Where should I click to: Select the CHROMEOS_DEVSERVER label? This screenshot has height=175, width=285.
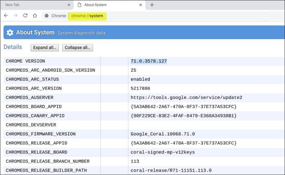(31, 125)
